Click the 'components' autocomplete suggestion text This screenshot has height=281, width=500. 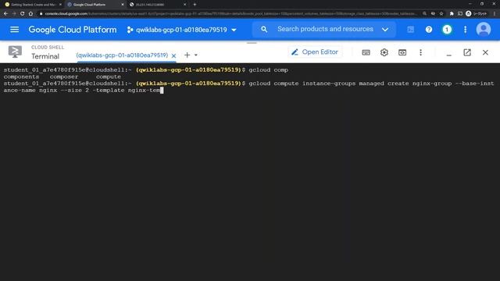pos(21,76)
